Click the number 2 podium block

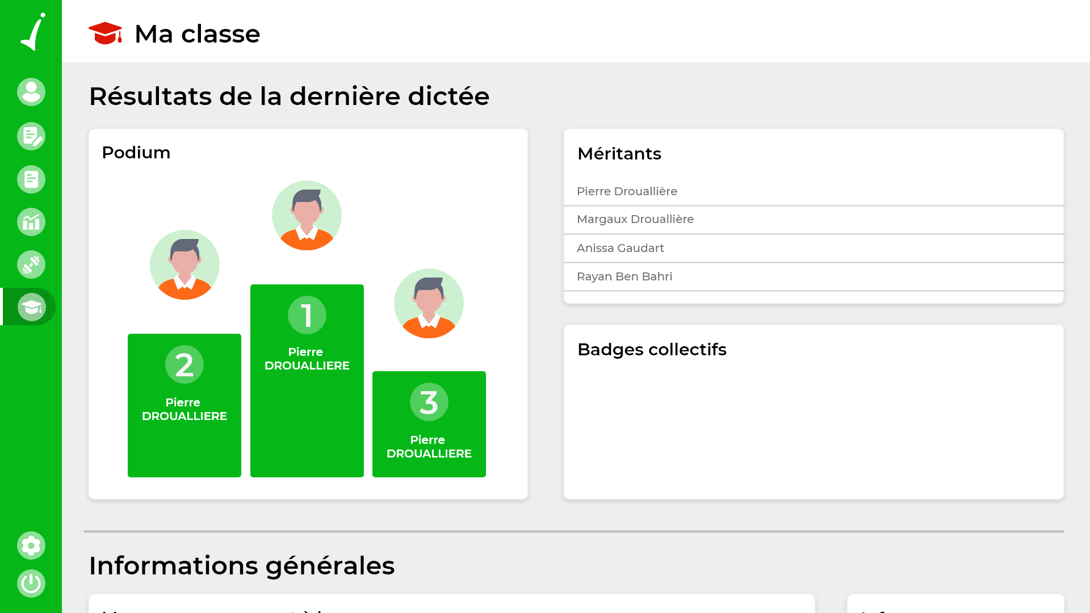click(x=185, y=405)
